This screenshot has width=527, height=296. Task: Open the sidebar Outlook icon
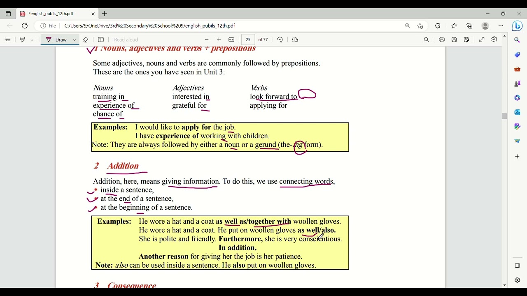click(x=517, y=112)
